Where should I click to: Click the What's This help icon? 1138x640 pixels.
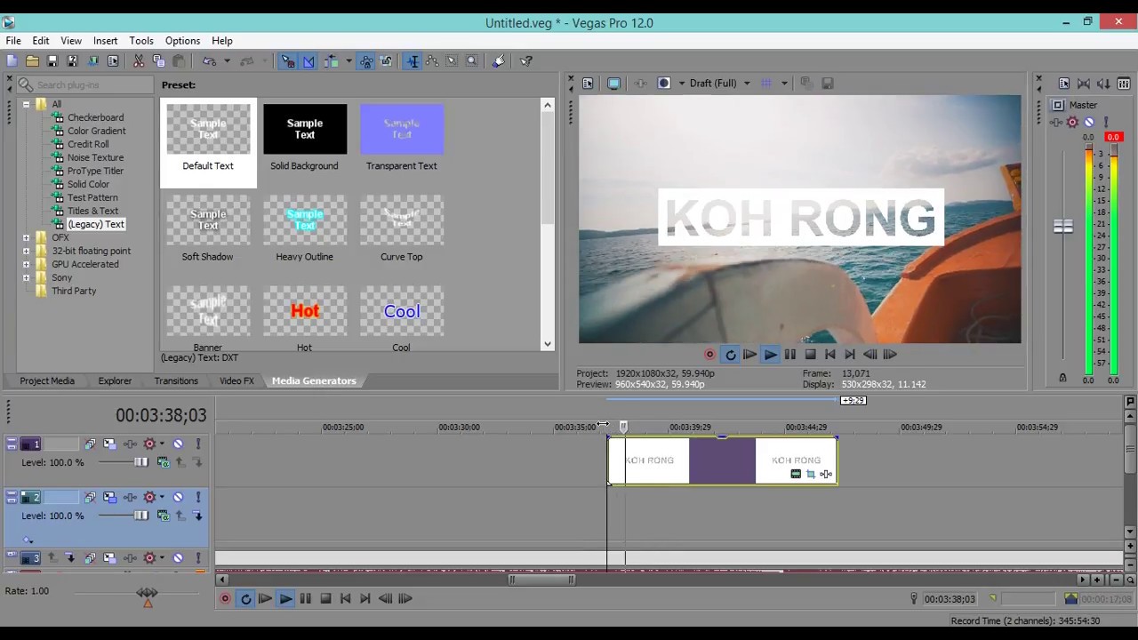click(526, 61)
